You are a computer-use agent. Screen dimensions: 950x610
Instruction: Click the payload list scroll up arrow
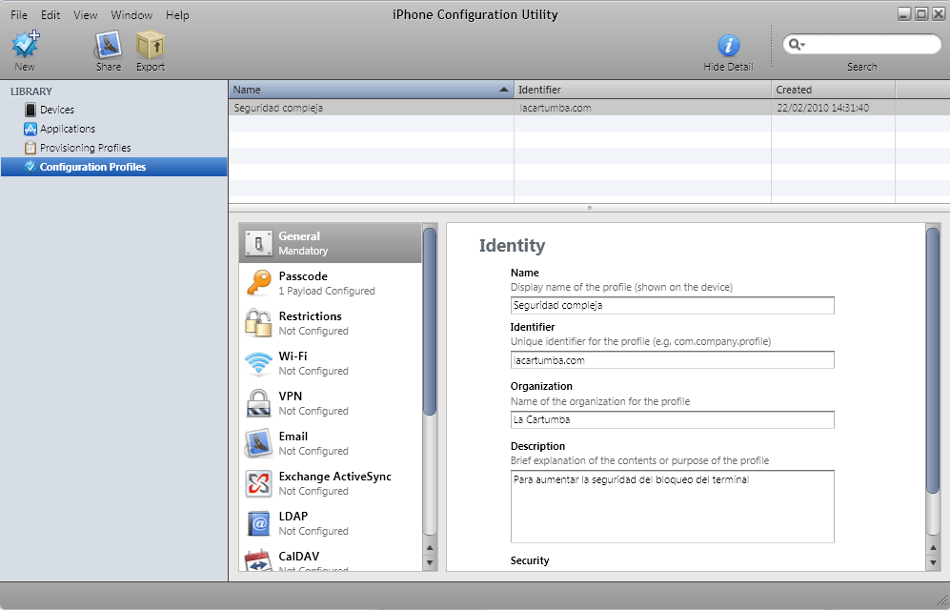[430, 548]
